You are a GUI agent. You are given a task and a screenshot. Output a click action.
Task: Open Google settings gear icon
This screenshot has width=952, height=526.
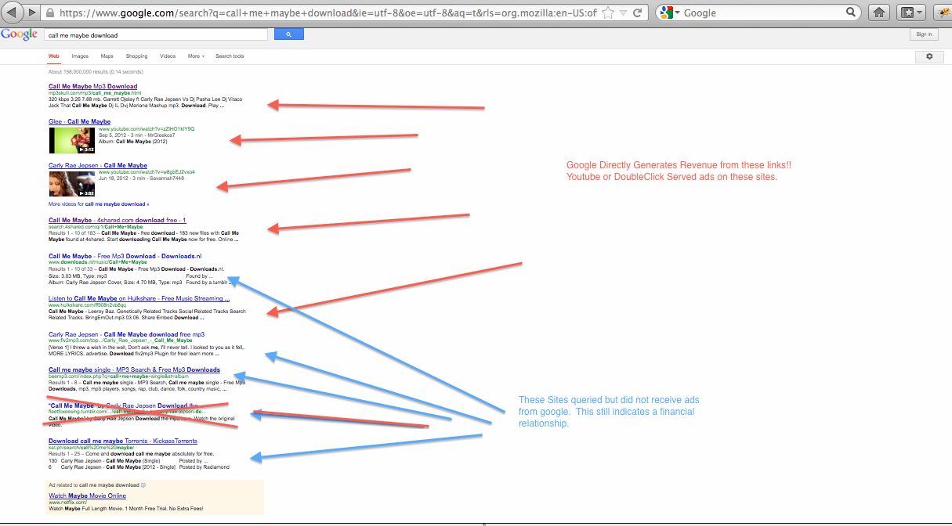click(x=929, y=56)
